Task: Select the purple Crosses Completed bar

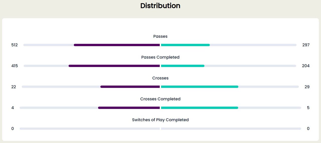Action: [129, 108]
